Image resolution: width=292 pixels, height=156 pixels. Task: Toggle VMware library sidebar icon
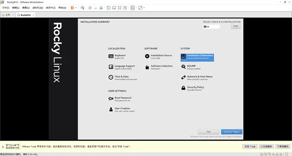(x=109, y=8)
